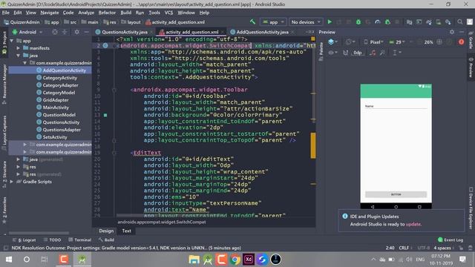Image resolution: width=475 pixels, height=267 pixels.
Task: Open the VCS menu
Action: click(168, 13)
